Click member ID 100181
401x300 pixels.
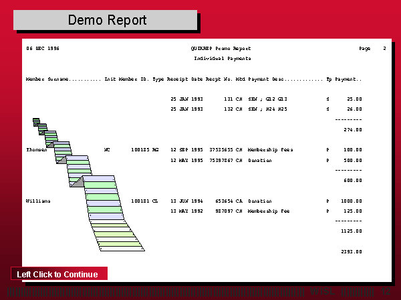pyautogui.click(x=140, y=200)
